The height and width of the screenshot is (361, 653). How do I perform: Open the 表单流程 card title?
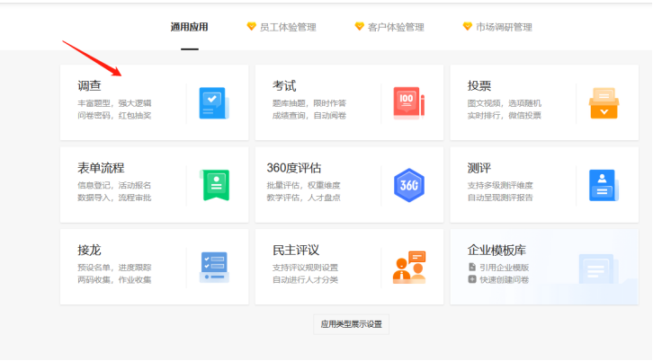point(101,168)
